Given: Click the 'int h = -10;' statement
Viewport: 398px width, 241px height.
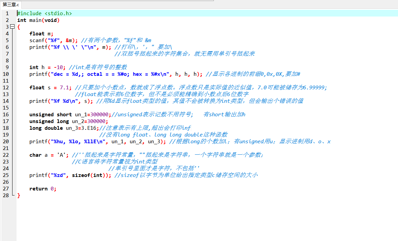Looking at the screenshot, I should click(x=47, y=67).
